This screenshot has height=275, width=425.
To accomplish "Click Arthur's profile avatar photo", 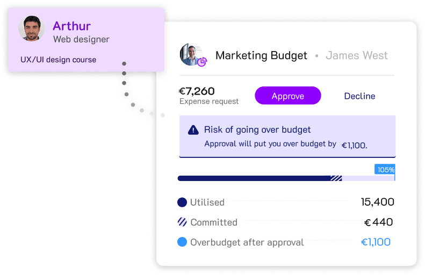I will click(x=31, y=28).
